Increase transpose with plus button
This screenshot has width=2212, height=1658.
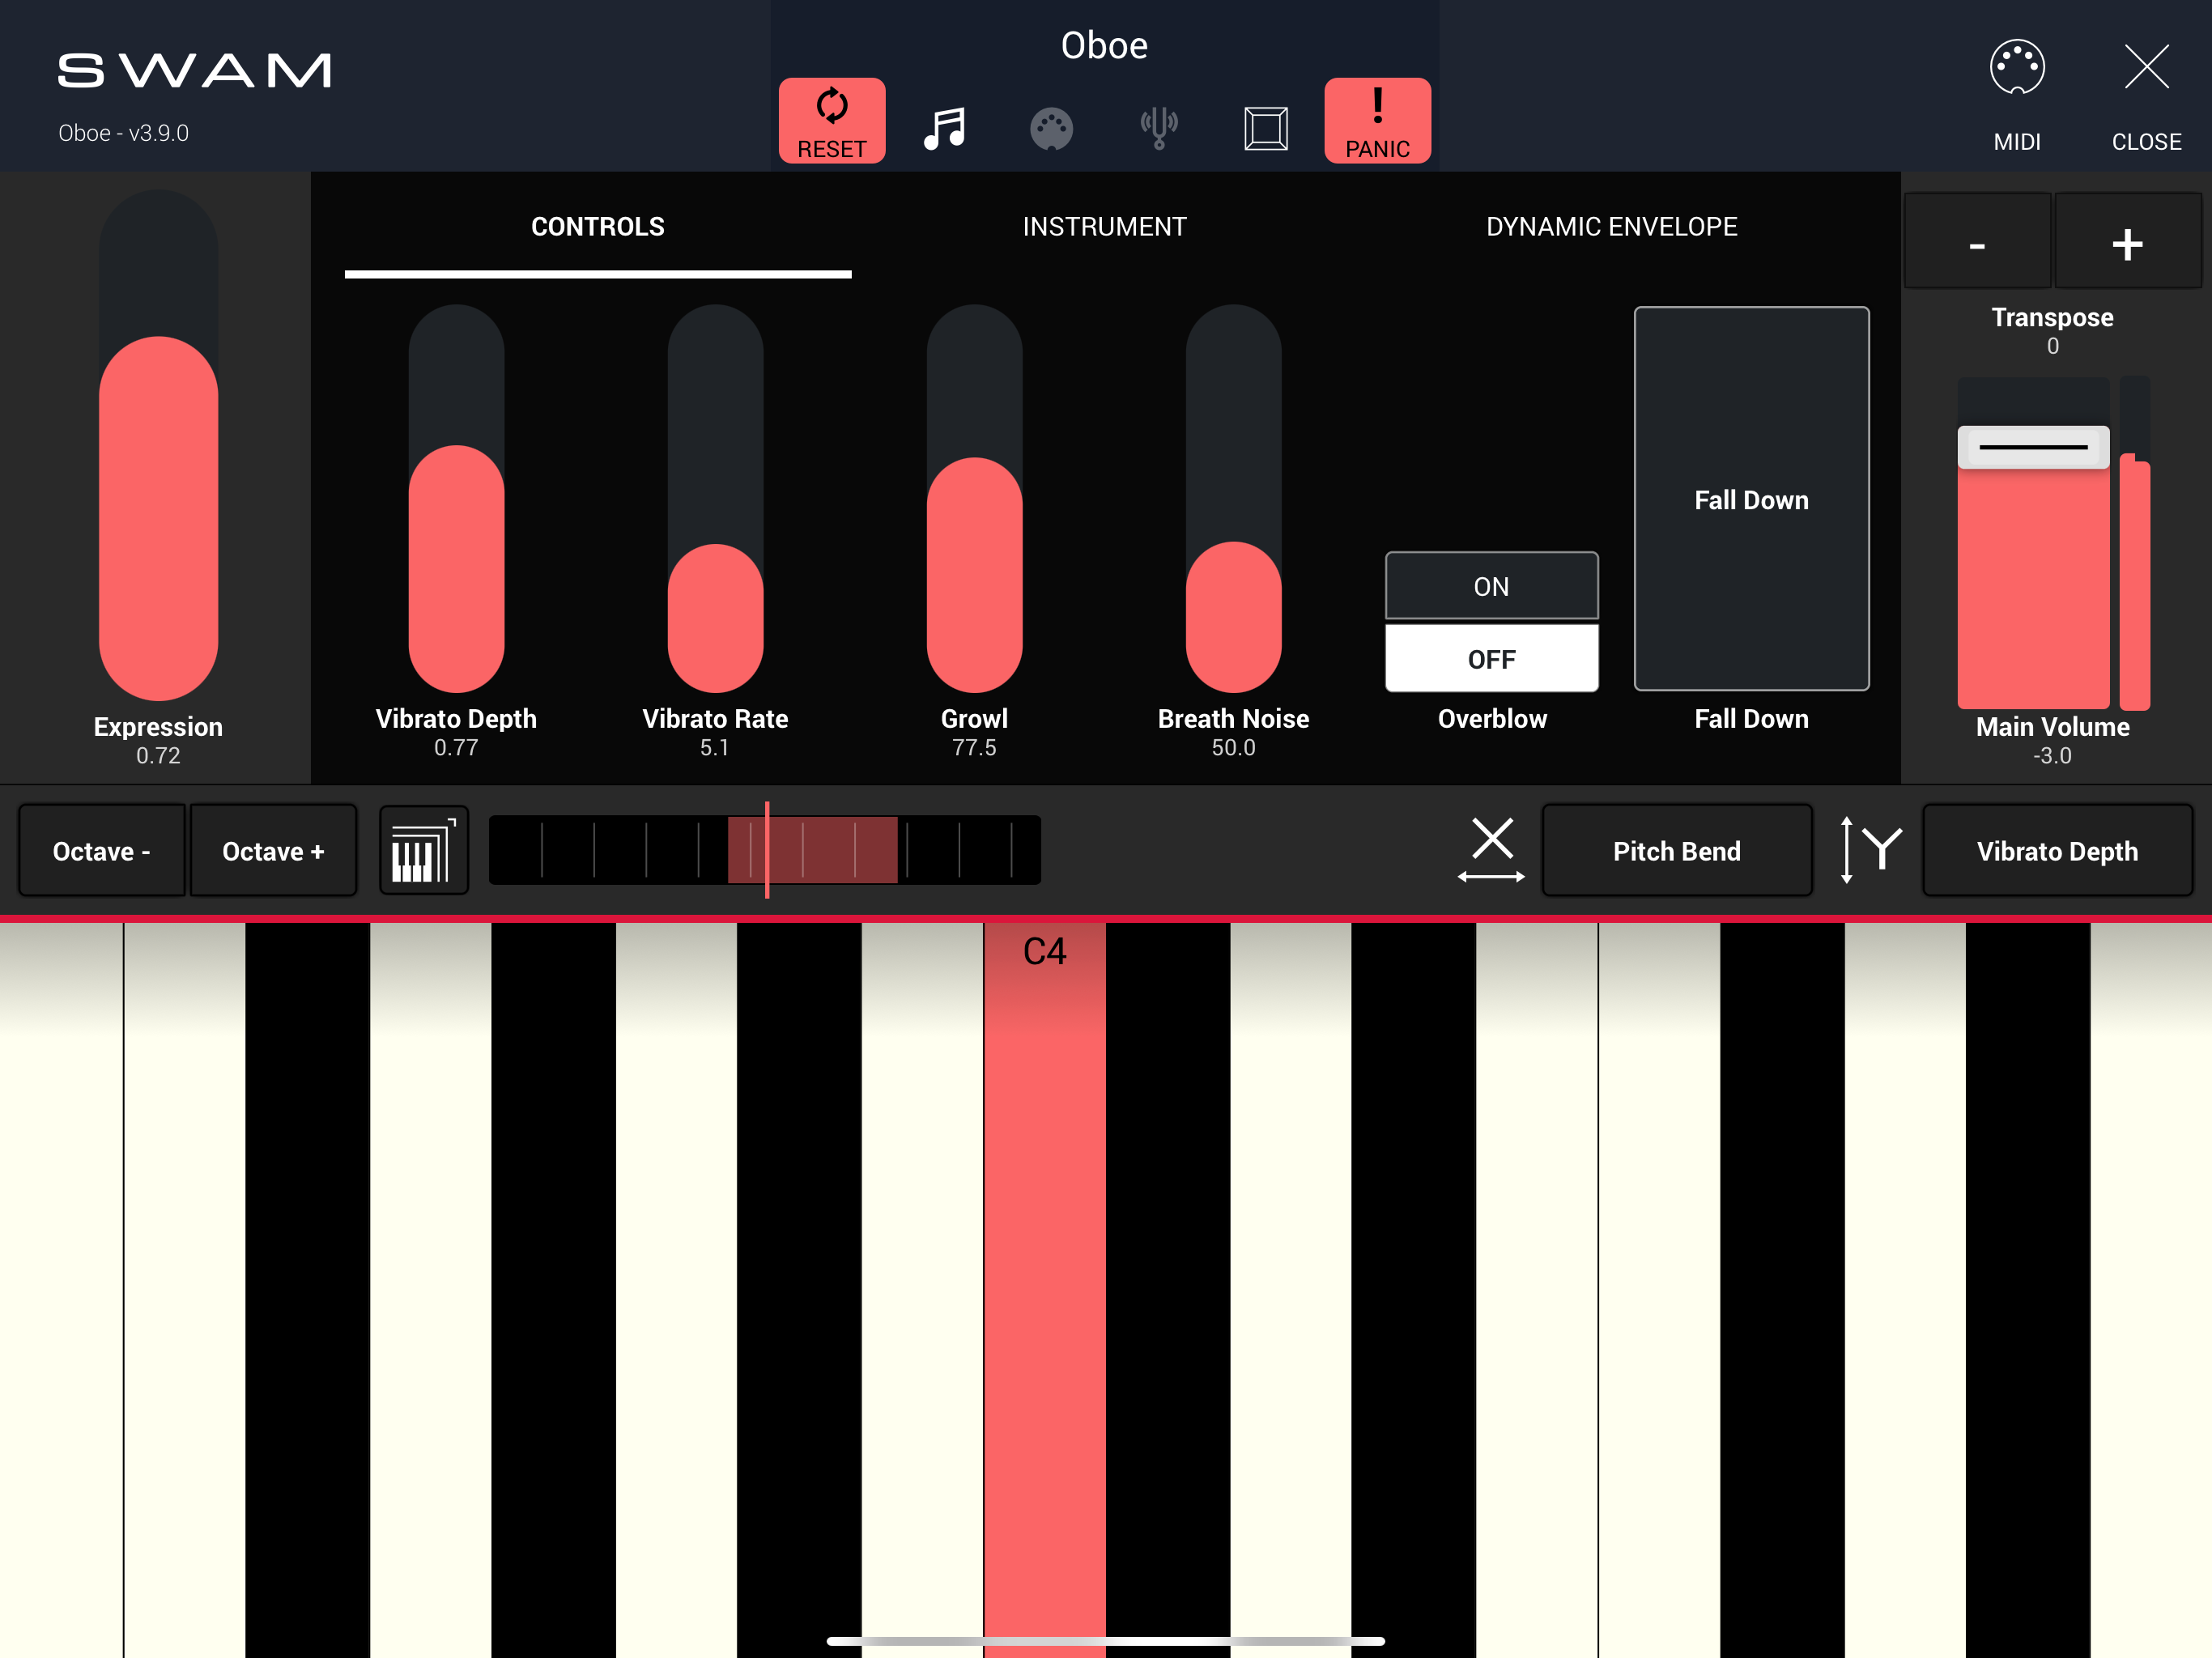coord(2127,242)
